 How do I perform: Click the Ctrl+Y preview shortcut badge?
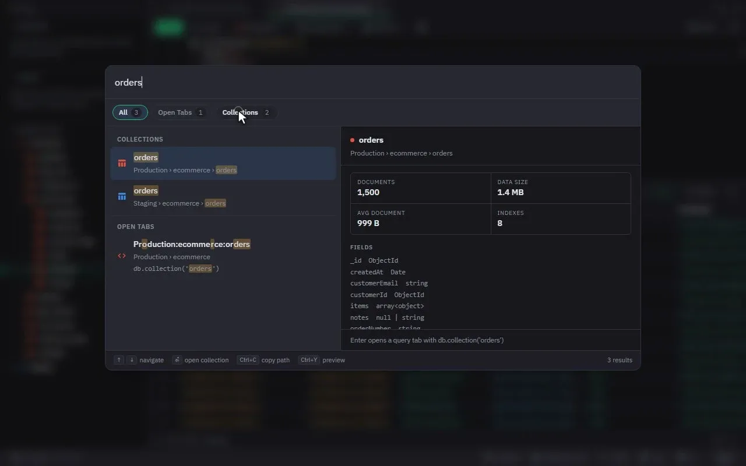(309, 360)
